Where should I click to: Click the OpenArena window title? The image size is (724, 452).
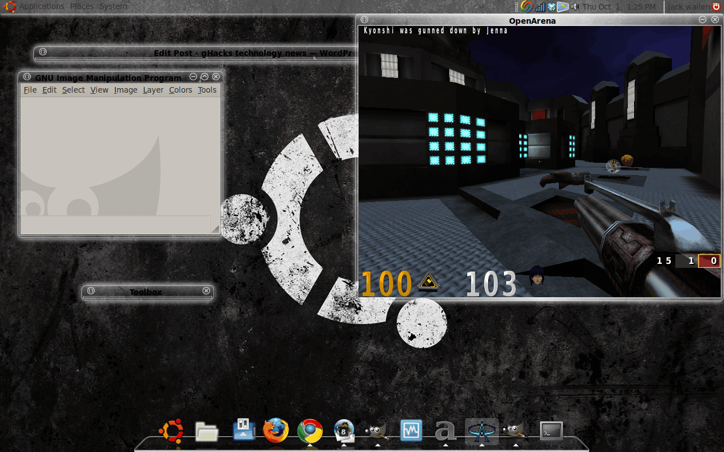point(532,21)
